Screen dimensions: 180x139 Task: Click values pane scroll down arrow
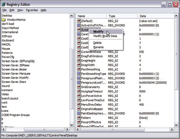pos(176,125)
